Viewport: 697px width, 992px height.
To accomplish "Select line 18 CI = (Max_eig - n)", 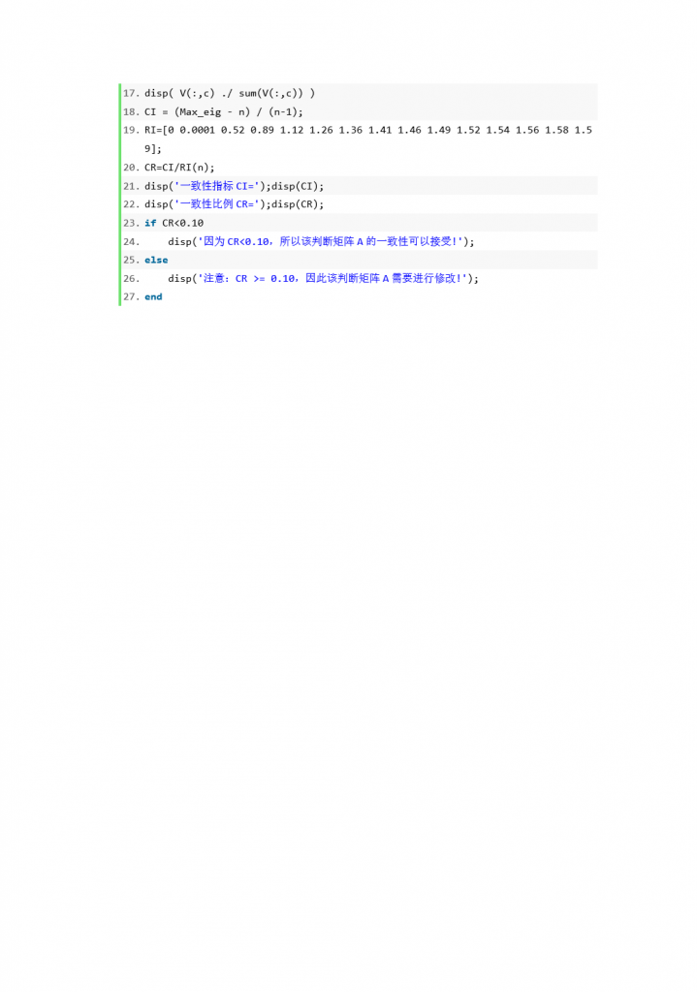I will [x=224, y=112].
